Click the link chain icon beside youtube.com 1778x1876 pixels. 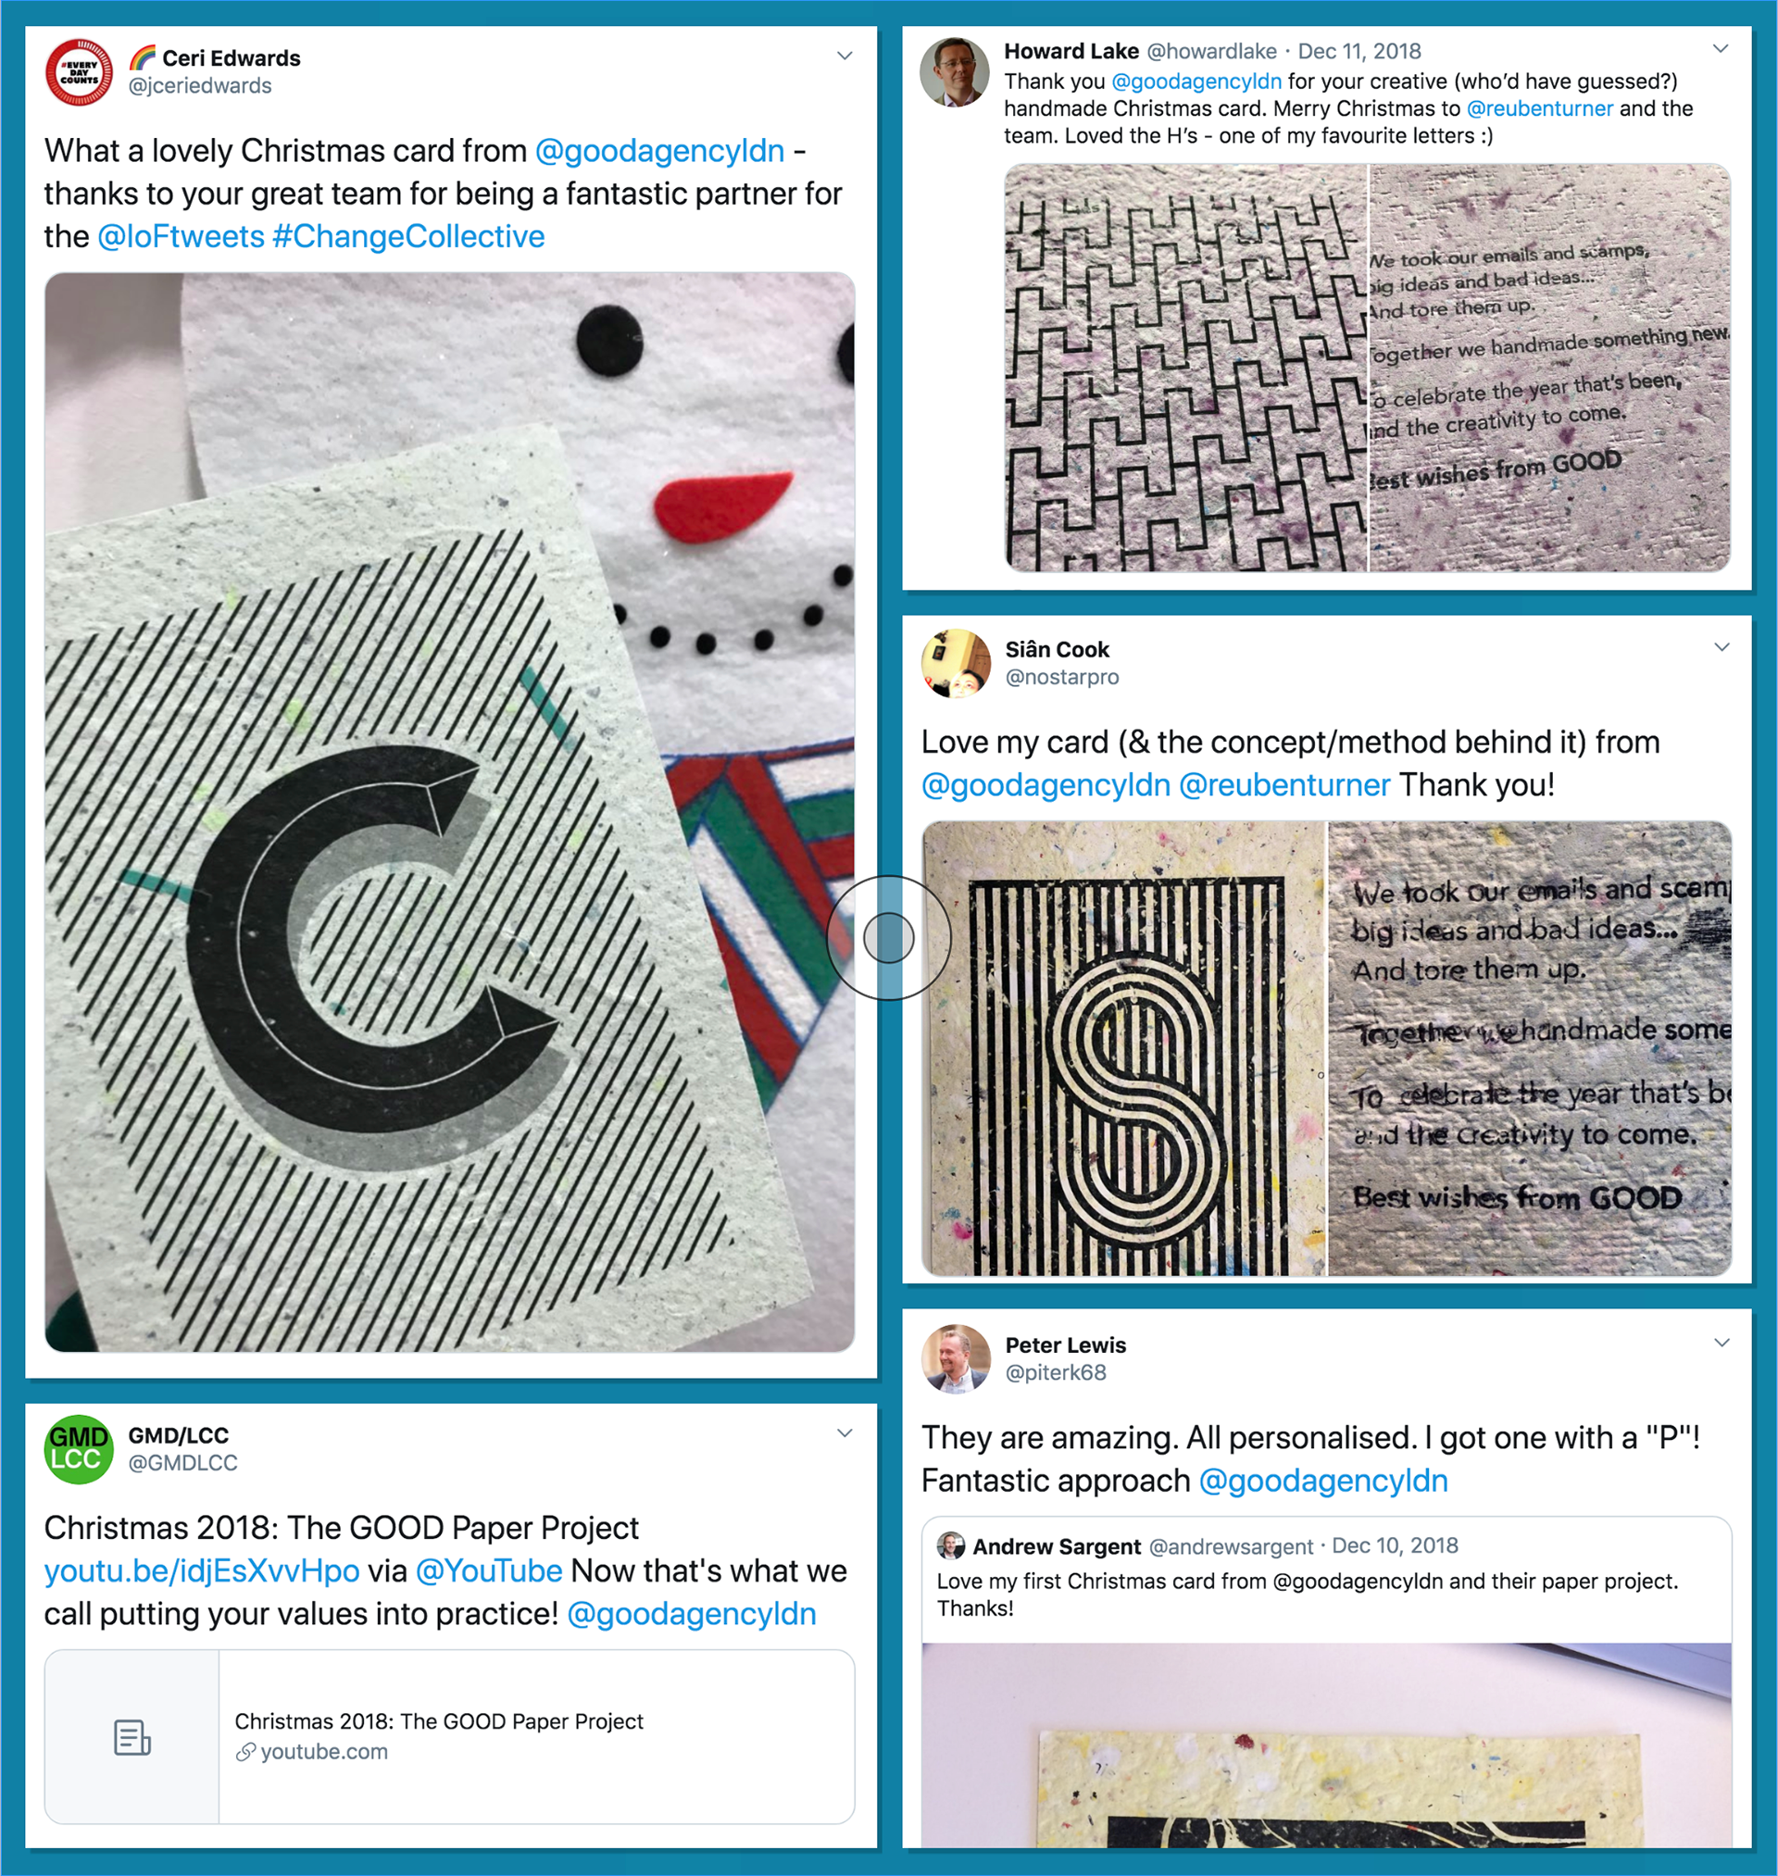tap(245, 1752)
